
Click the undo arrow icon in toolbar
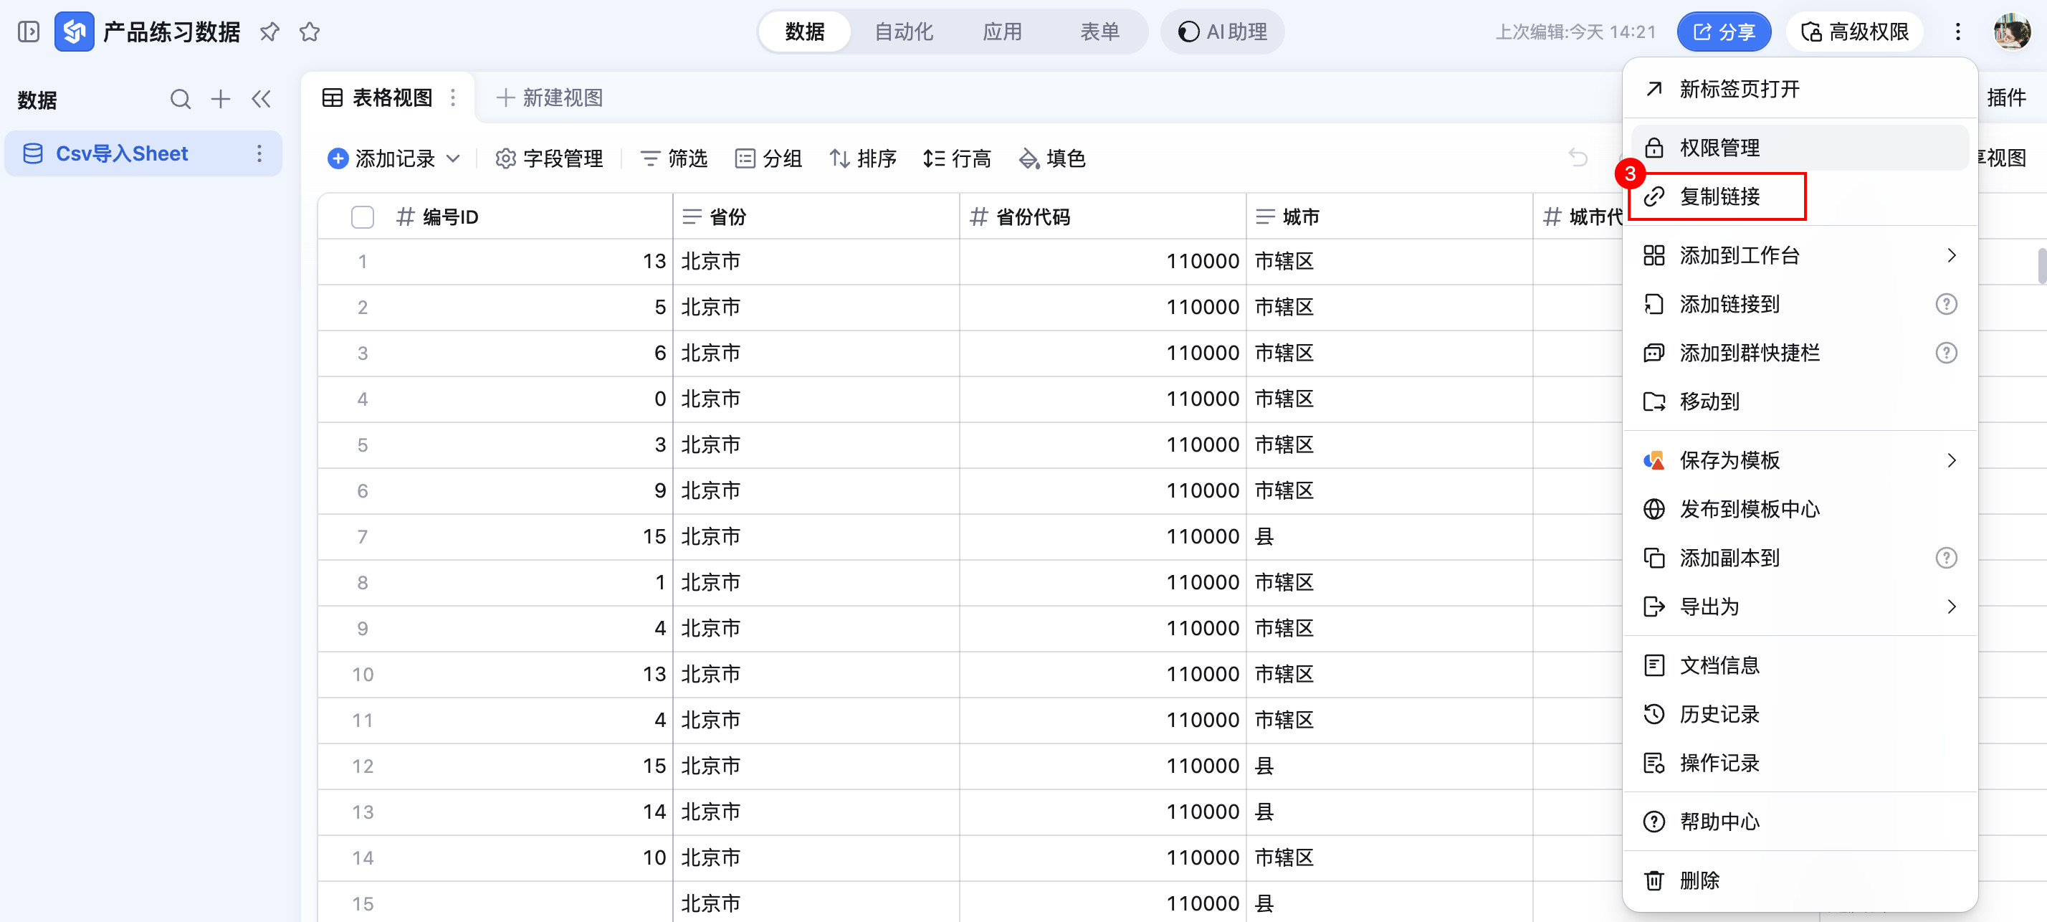1578,158
